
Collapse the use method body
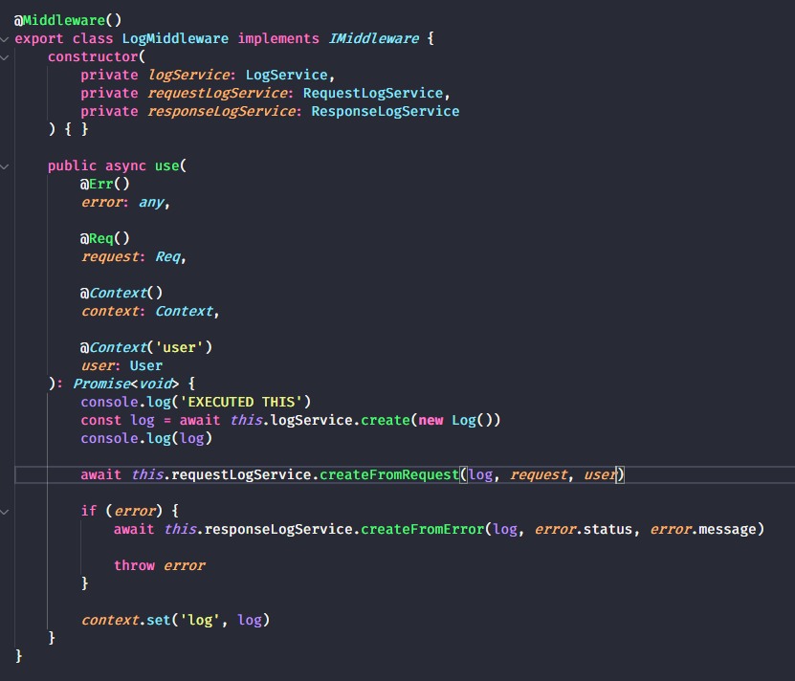coord(6,165)
